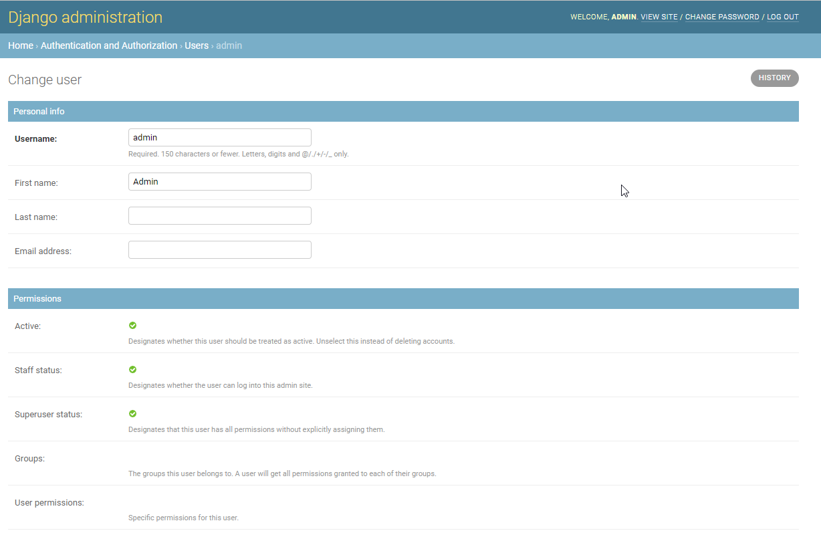Click the Last name label

pos(36,217)
